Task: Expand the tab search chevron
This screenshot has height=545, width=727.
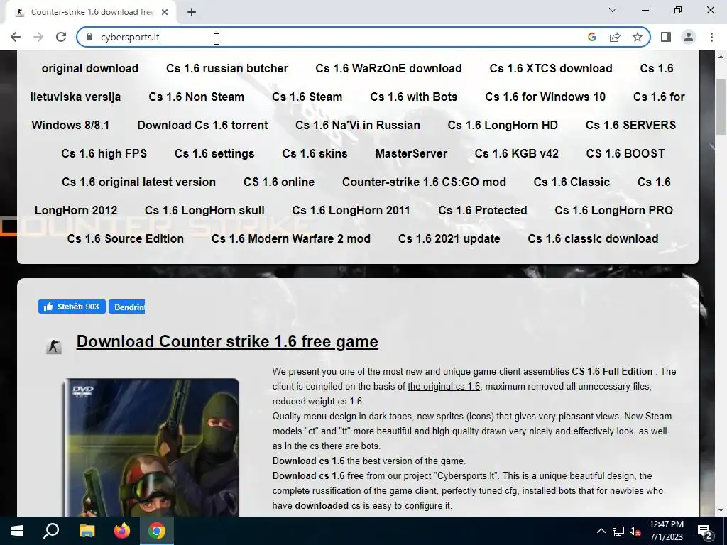Action: pos(613,10)
